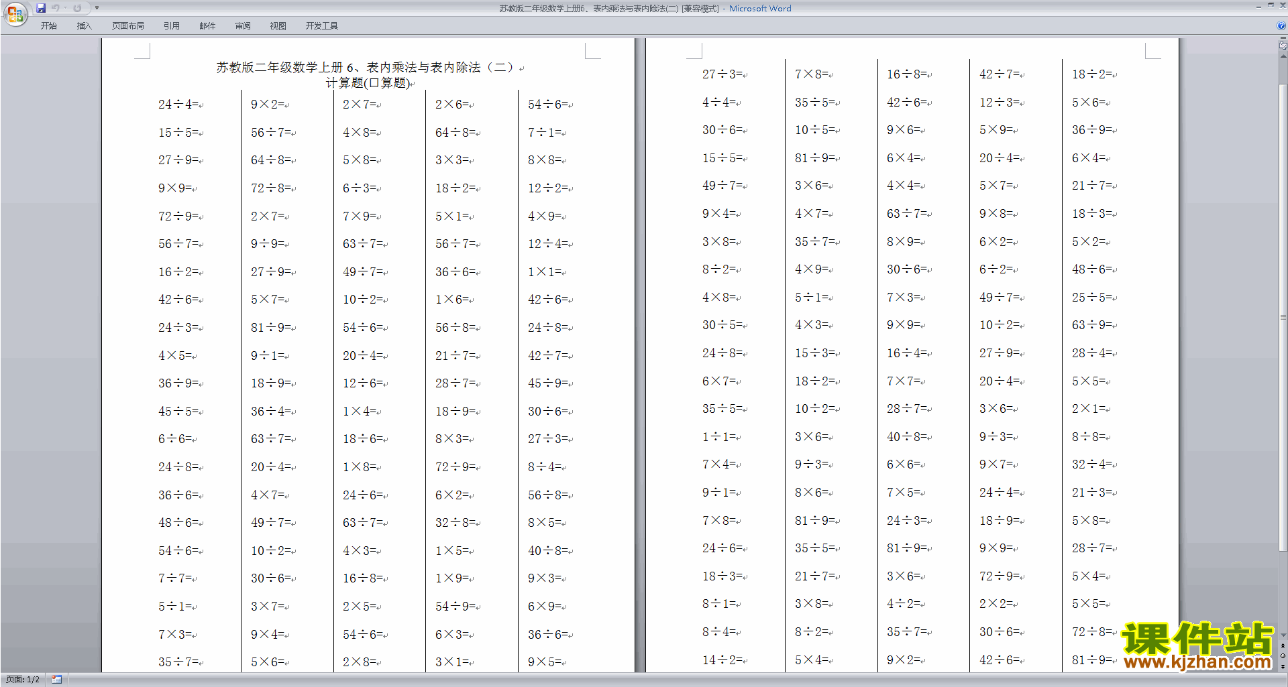Click the split-window handle above the ruler icon

[1283, 38]
